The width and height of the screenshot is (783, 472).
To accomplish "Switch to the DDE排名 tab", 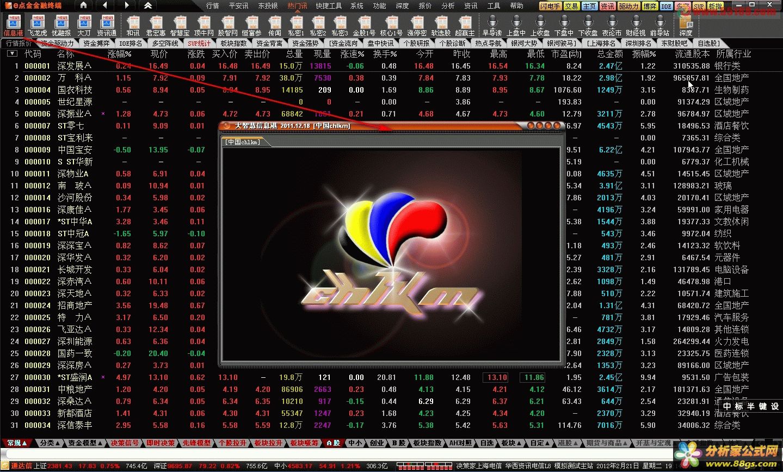I will click(x=131, y=43).
